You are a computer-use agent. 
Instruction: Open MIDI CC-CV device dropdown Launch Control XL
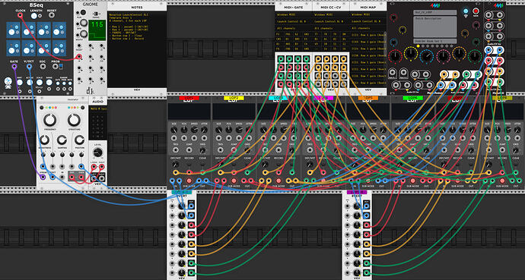coord(331,21)
